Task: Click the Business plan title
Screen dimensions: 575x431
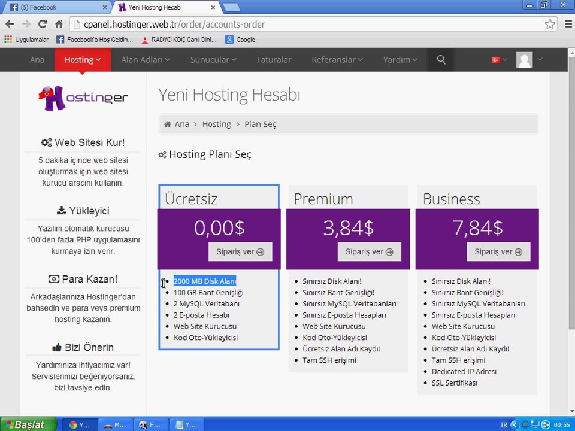Action: click(452, 199)
